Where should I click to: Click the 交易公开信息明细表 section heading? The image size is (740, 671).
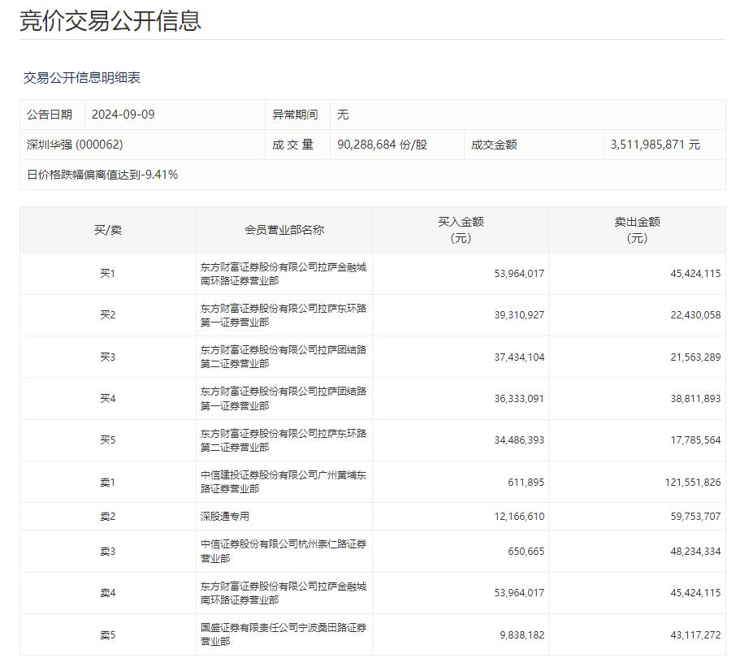82,78
